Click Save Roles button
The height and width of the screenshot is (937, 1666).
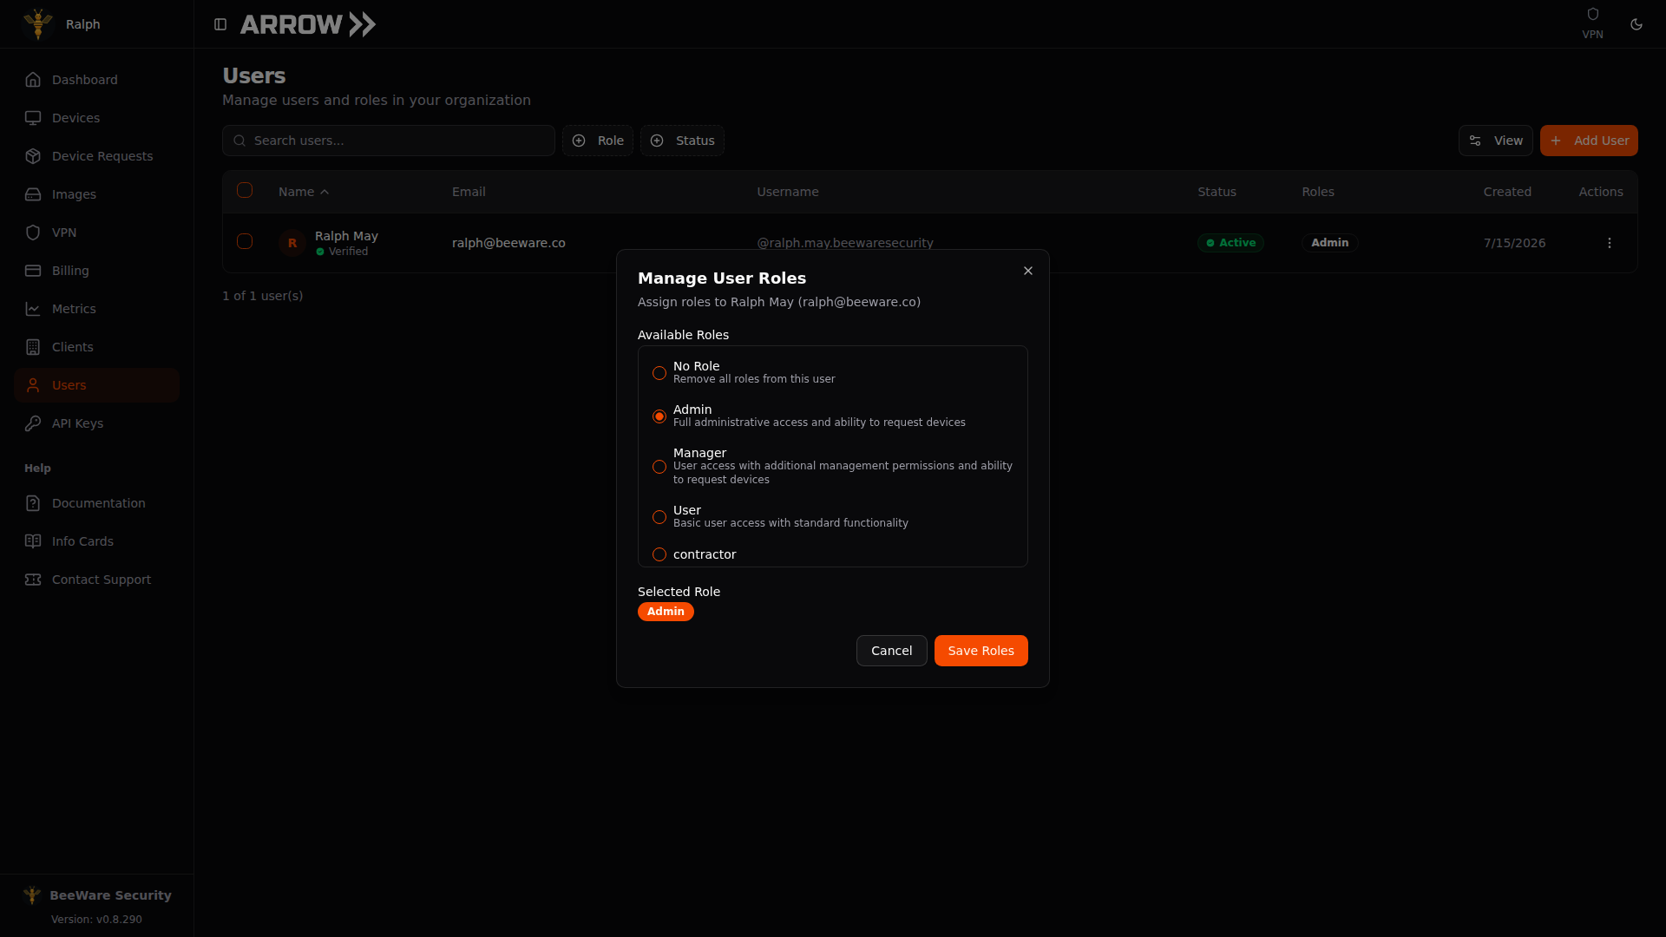981,651
